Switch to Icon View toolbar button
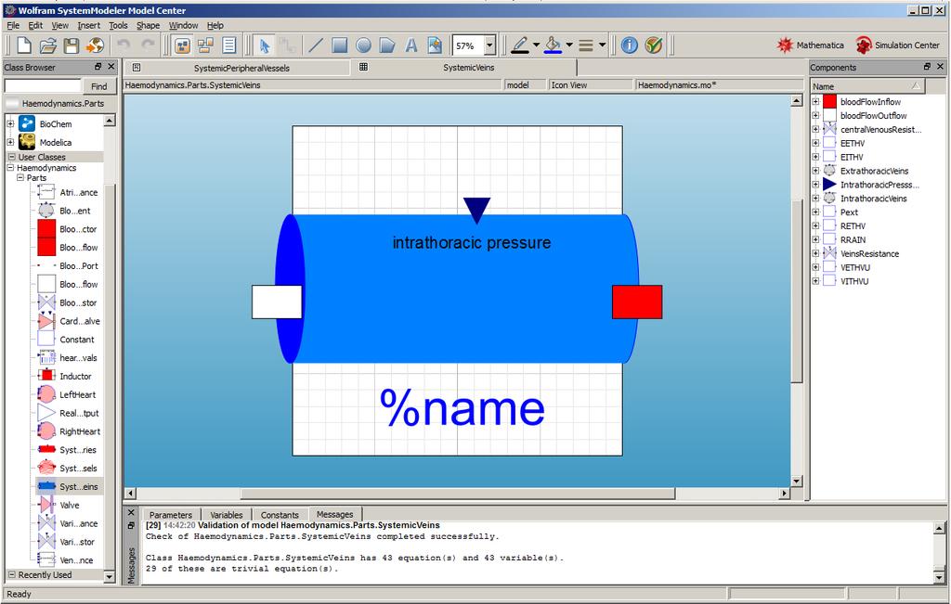Image resolution: width=951 pixels, height=604 pixels. (x=183, y=45)
